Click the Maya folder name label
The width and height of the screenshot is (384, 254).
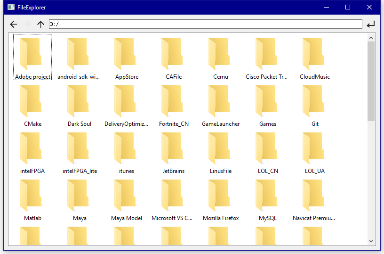coord(80,218)
